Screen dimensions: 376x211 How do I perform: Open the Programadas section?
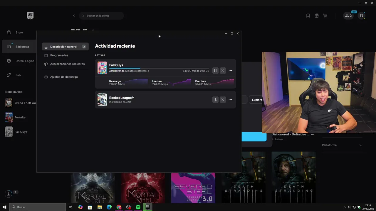(59, 55)
